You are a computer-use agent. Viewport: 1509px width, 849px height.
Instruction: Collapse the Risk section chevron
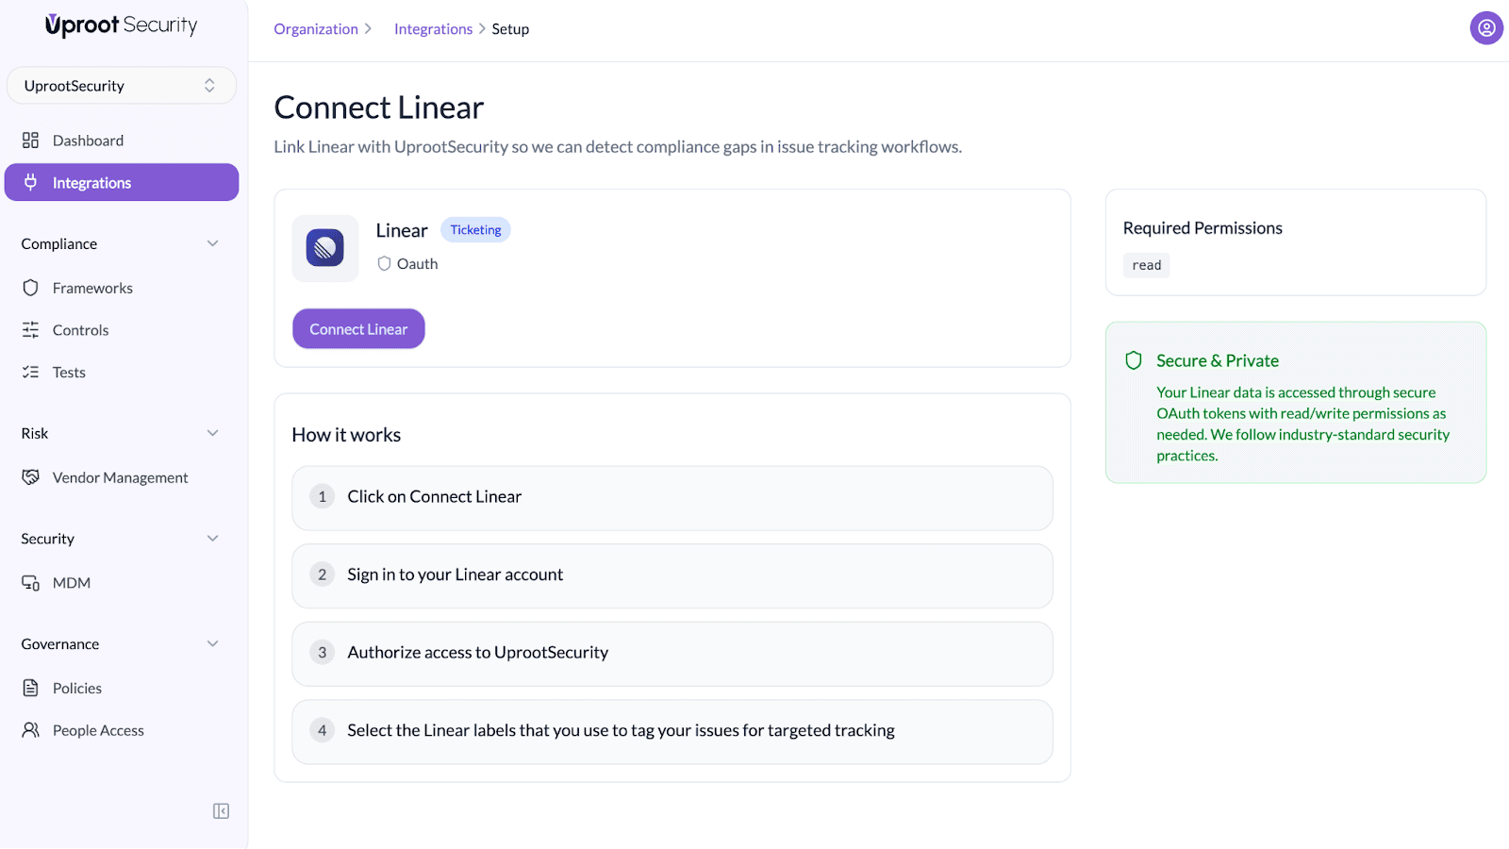(x=212, y=433)
